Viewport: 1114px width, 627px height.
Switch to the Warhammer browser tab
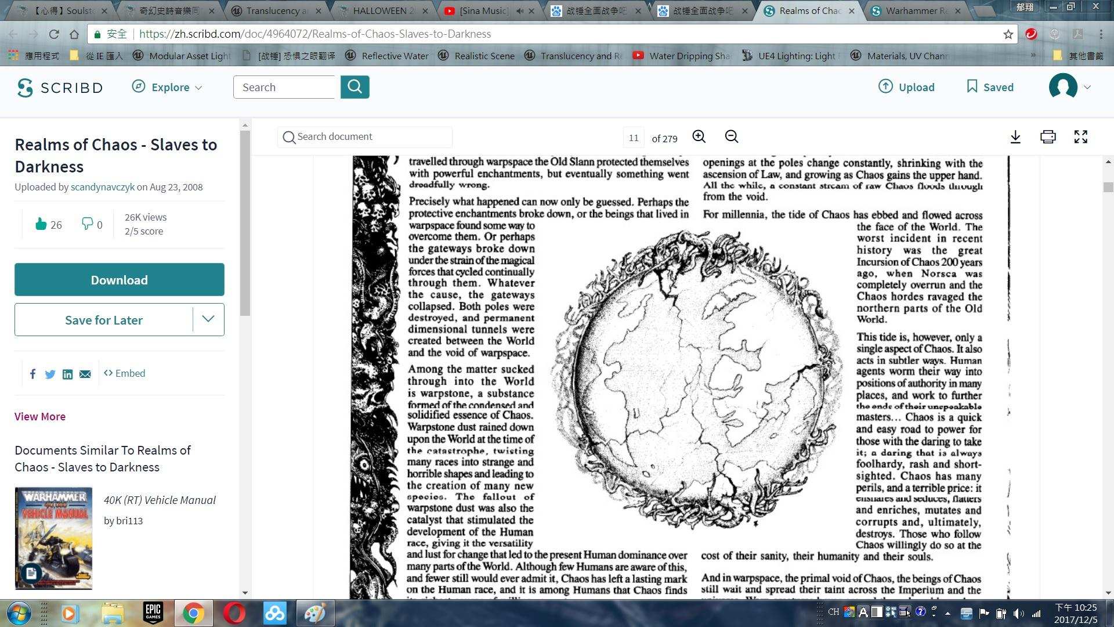(x=917, y=10)
